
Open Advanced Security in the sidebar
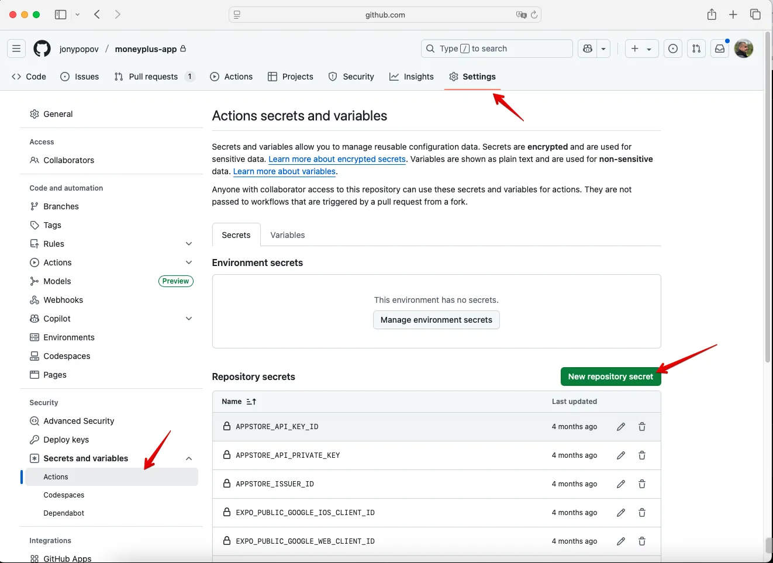(x=112, y=421)
